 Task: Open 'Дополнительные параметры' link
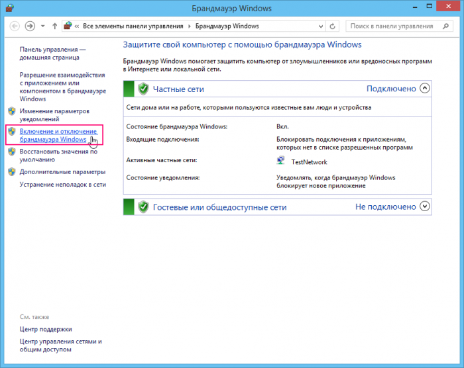[x=62, y=171]
